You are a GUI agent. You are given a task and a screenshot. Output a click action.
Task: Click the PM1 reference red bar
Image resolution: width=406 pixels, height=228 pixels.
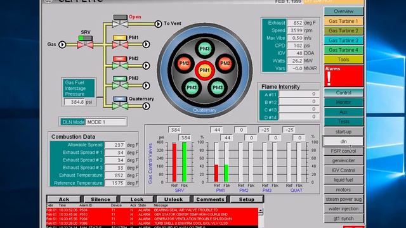216,173
